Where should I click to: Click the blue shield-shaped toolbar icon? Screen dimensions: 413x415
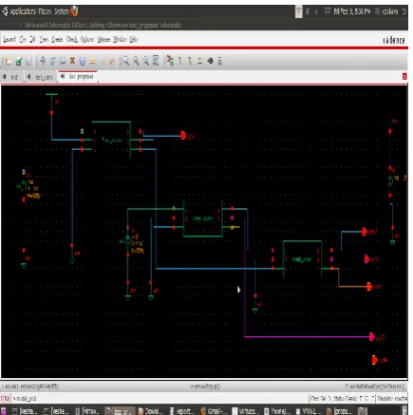83,61
